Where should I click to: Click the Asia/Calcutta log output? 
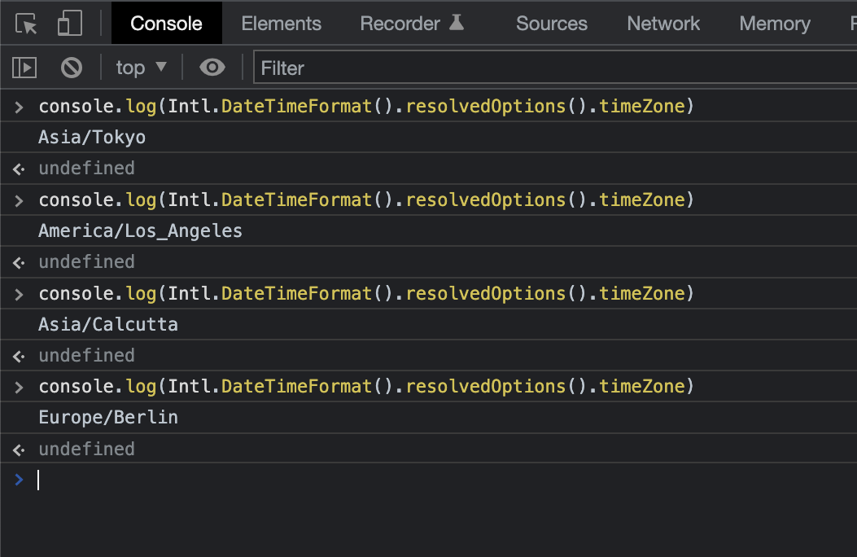pyautogui.click(x=107, y=325)
